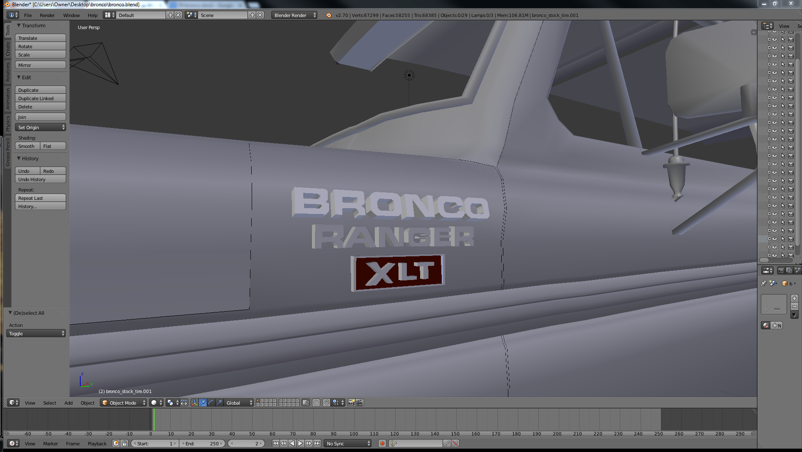Viewport: 802px width, 452px height.
Task: Play the animation in reverse
Action: tap(292, 444)
